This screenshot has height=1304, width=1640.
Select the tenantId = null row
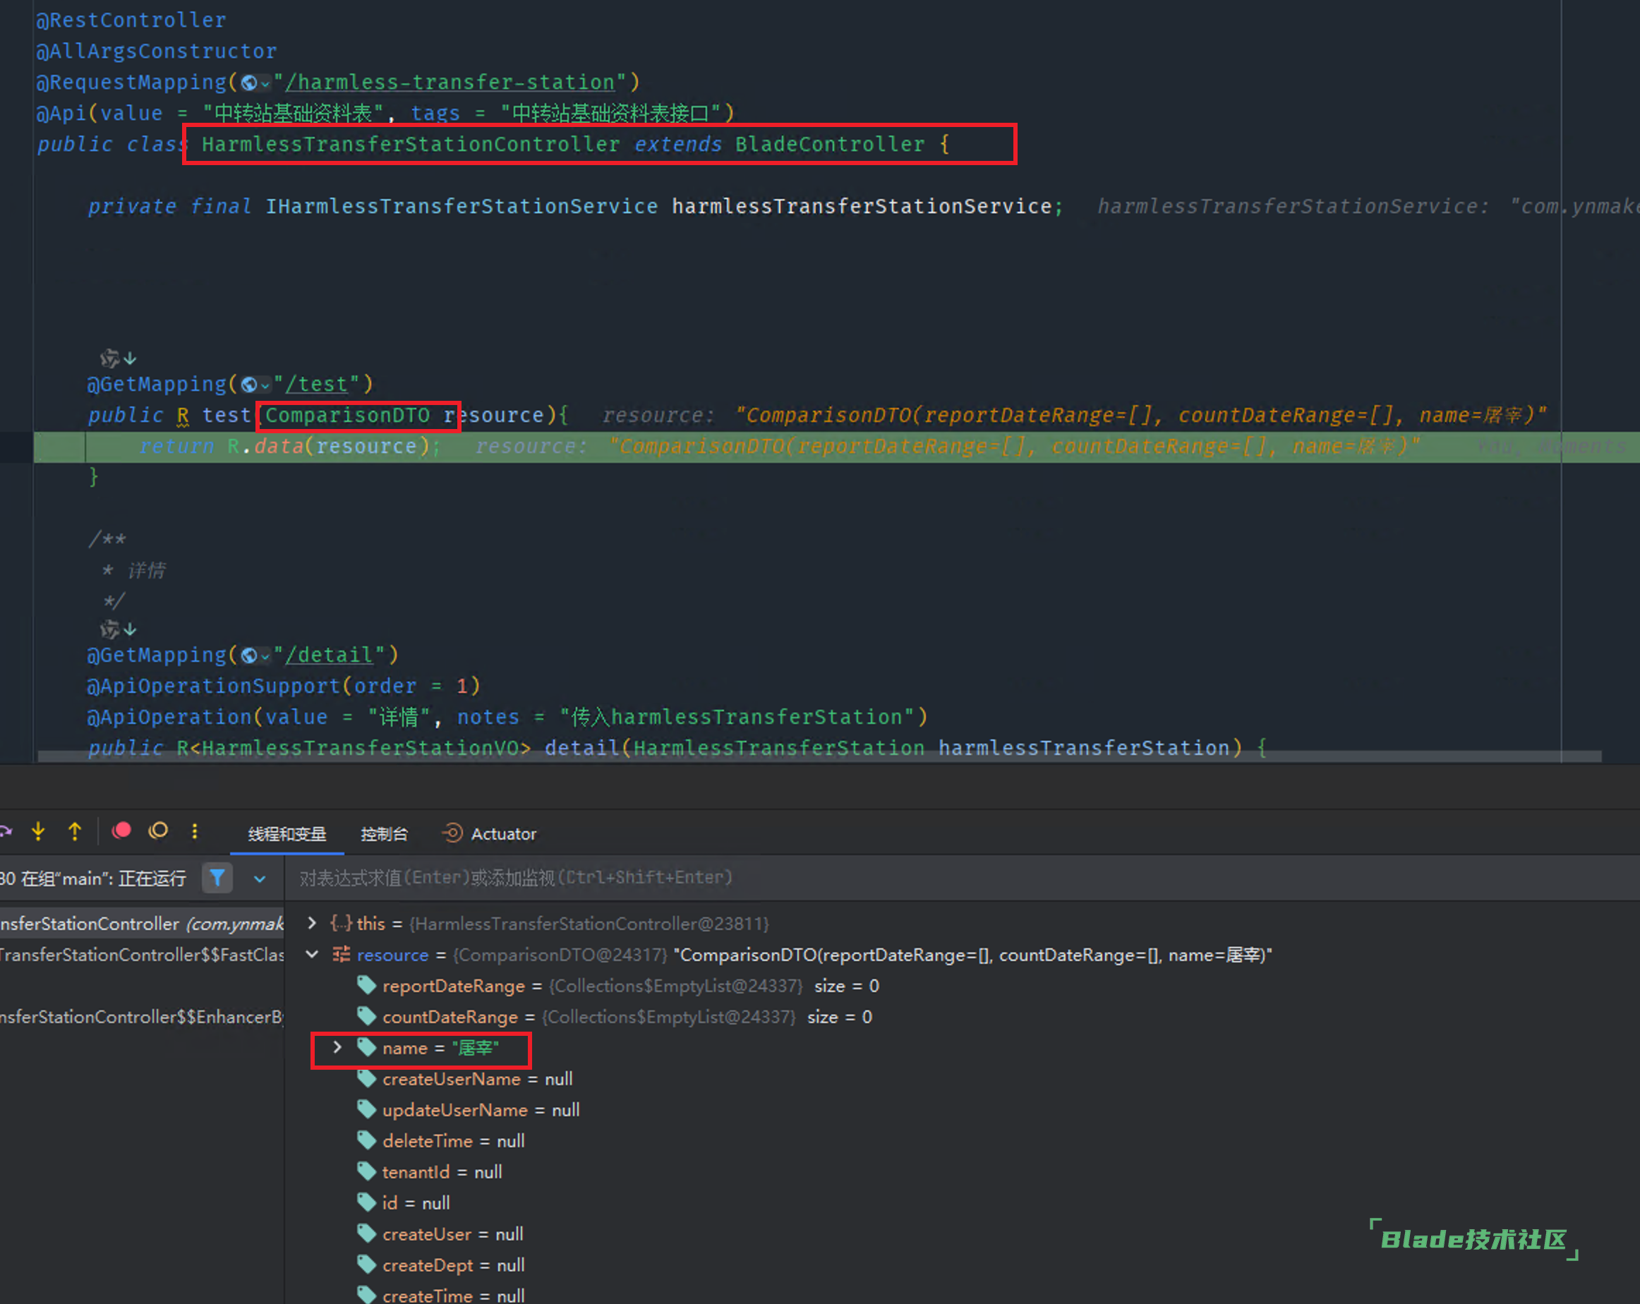point(963,1172)
